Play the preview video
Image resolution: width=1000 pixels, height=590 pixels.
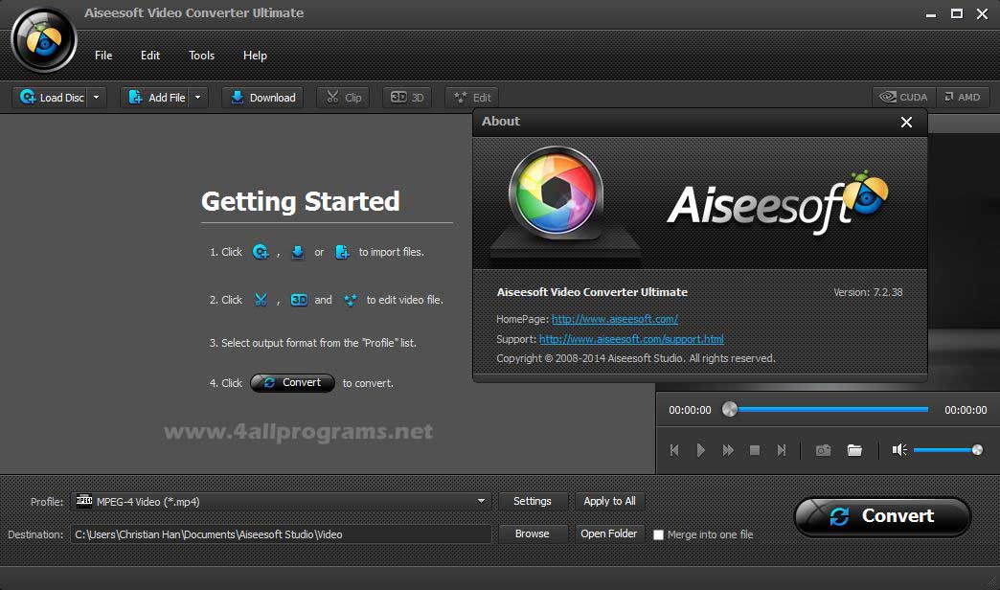point(701,450)
